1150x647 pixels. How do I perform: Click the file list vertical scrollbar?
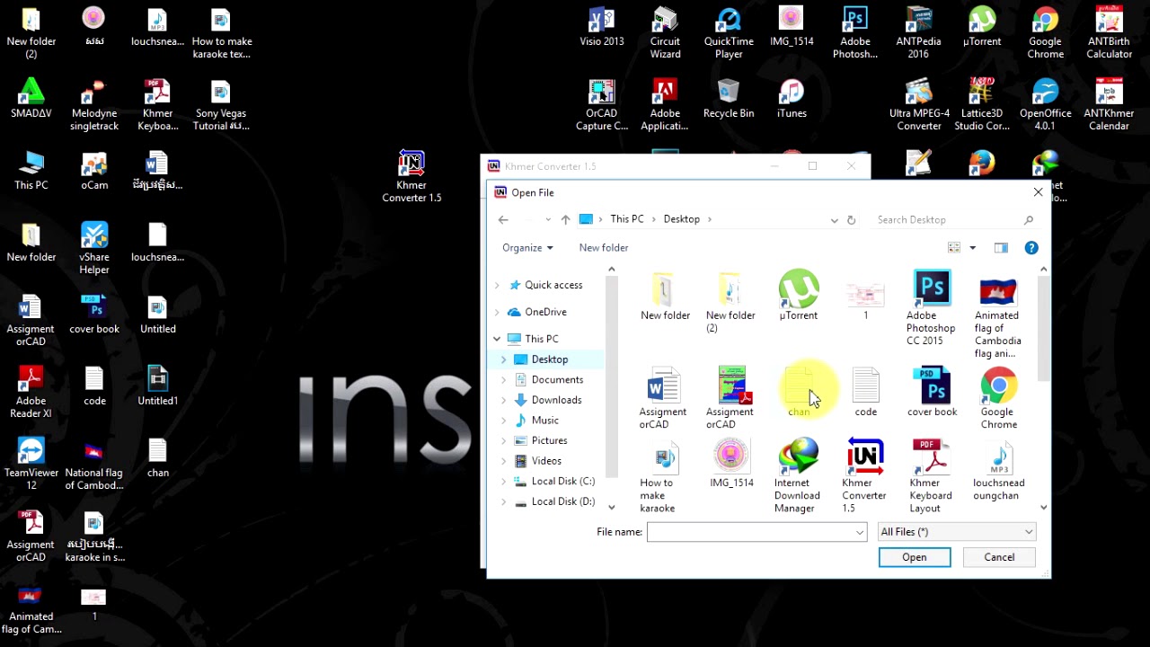coord(1043,388)
